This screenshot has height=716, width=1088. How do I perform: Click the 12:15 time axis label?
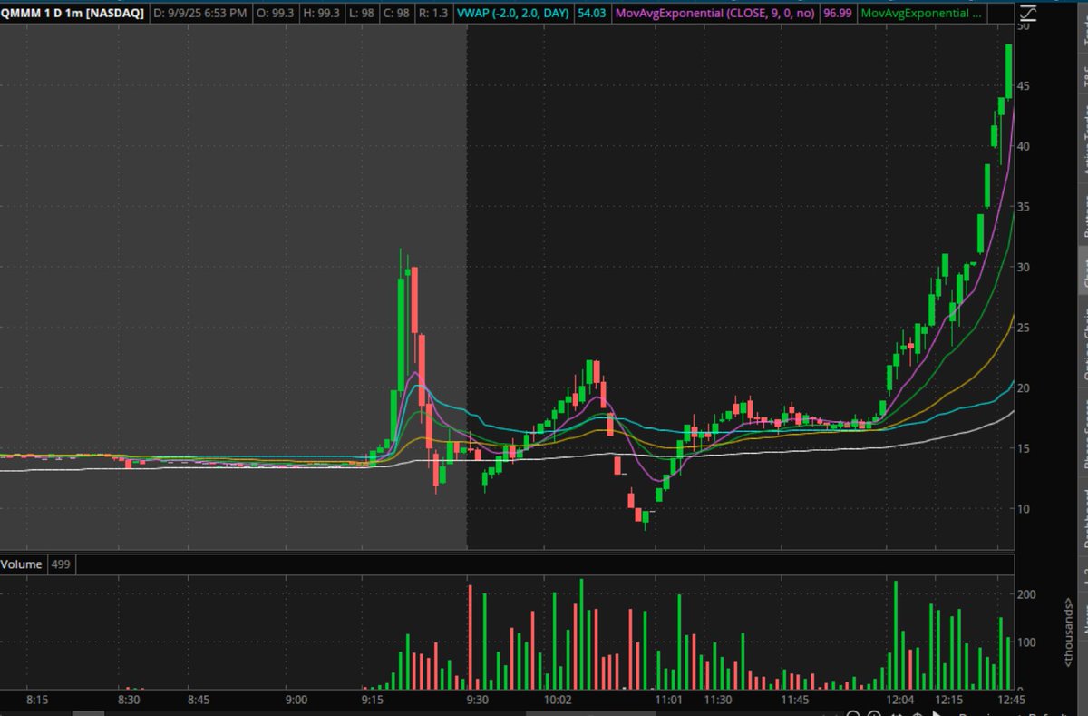coord(949,700)
